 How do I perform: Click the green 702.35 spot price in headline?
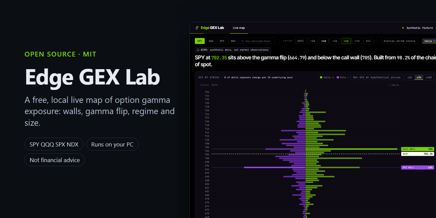tap(219, 58)
